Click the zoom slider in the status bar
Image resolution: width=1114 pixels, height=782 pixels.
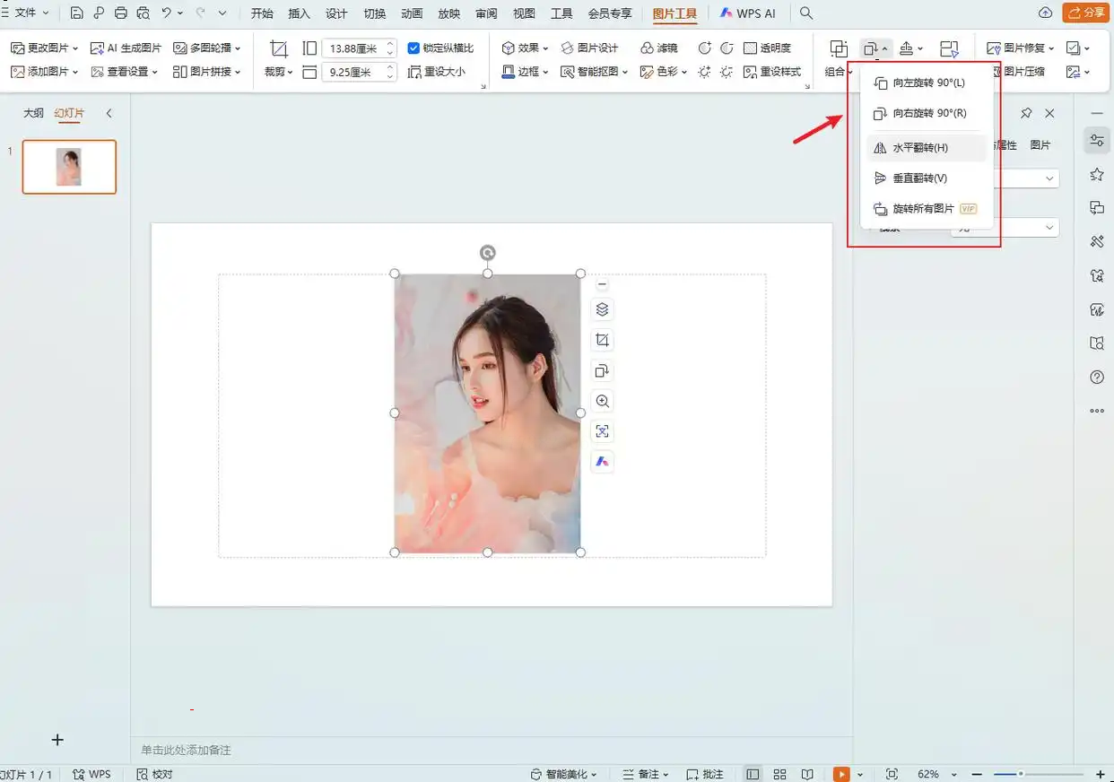point(1020,774)
